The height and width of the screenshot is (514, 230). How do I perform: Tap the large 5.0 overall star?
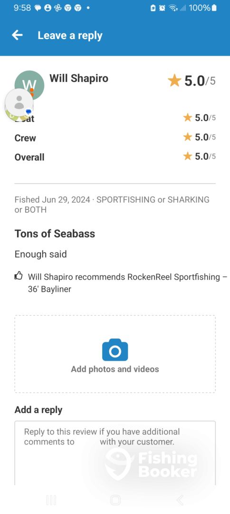pyautogui.click(x=174, y=80)
